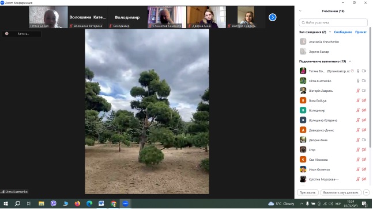Screen dimensions: 373x209
Task: Click recording status icon beside Тетяна Бо...
Action: (x=352, y=71)
